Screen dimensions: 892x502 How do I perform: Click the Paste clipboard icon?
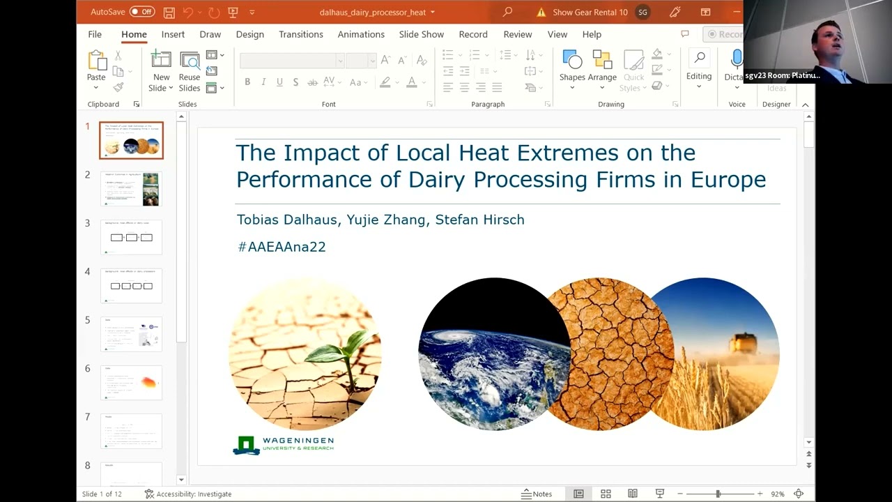click(x=96, y=61)
